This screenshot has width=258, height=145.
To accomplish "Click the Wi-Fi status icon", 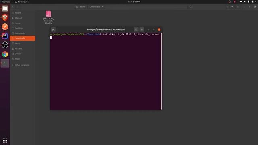I will click(x=241, y=2).
